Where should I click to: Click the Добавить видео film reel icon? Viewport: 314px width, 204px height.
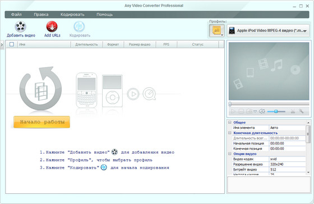coord(20,26)
